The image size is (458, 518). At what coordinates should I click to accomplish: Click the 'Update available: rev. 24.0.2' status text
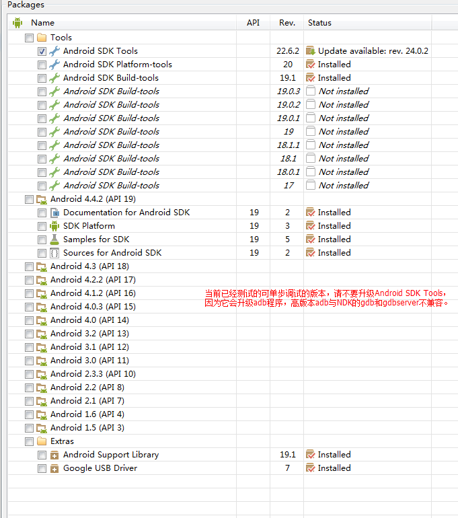(x=373, y=51)
